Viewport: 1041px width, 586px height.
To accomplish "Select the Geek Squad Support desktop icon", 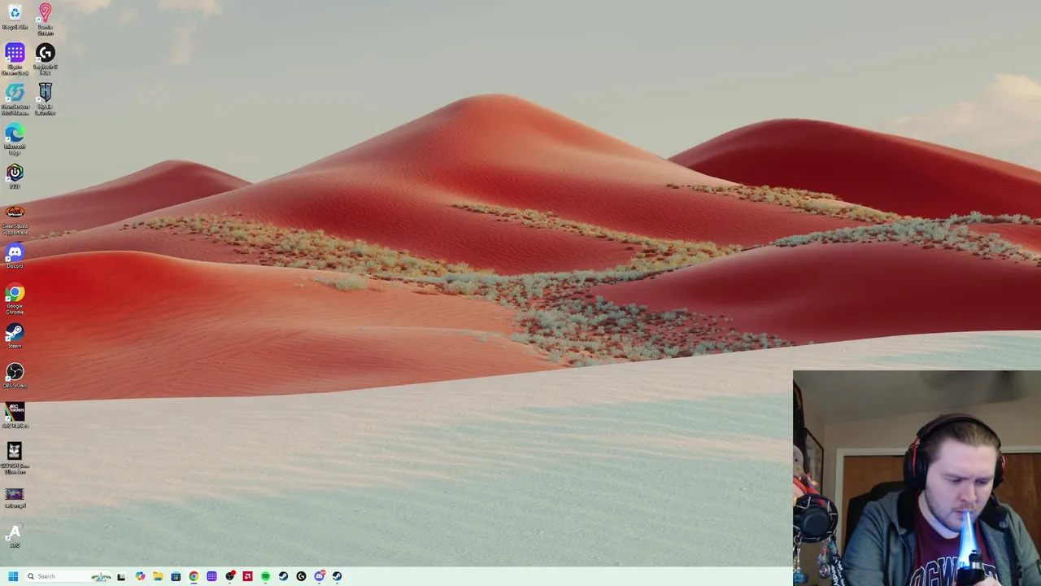I will click(x=15, y=219).
